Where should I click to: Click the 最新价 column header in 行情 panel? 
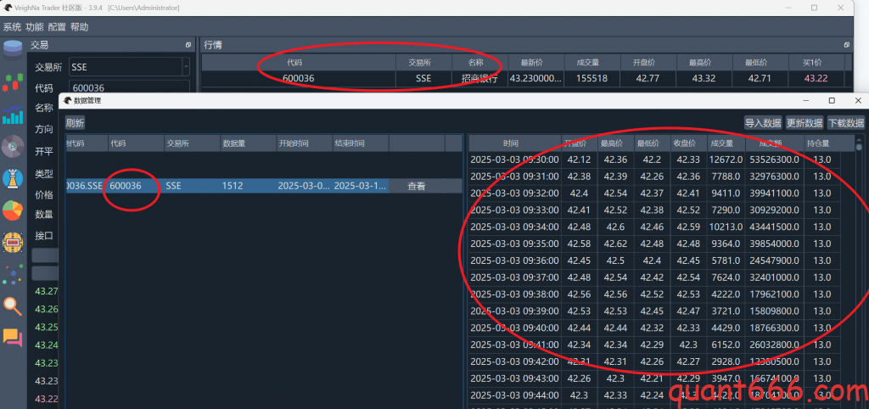tap(535, 63)
